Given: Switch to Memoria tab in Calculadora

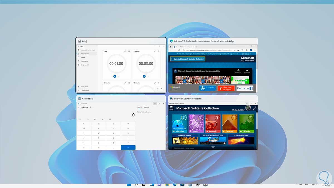Looking at the screenshot, I should [146, 107].
